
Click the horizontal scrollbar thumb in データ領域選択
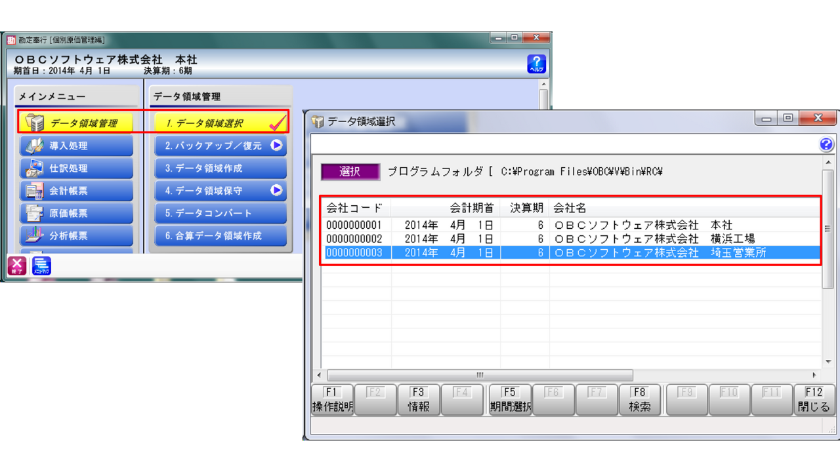480,375
